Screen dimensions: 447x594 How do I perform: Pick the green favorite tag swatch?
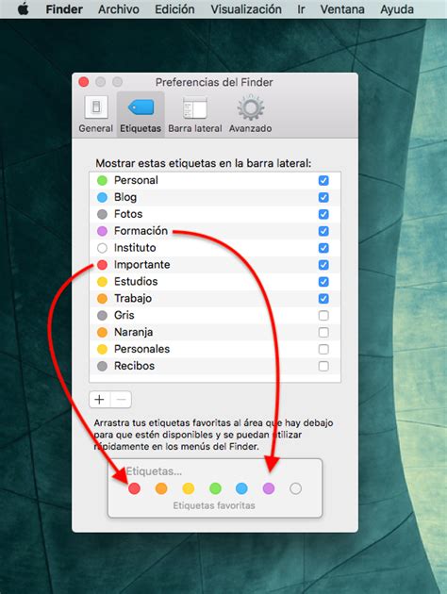(x=215, y=488)
